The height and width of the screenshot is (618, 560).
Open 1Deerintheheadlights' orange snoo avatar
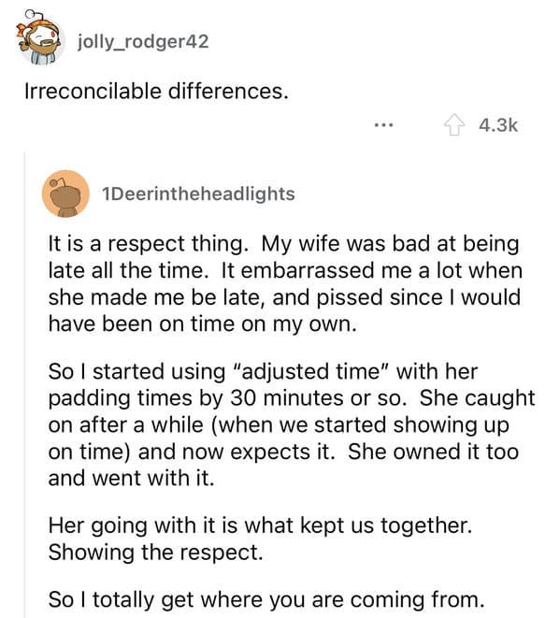pos(65,194)
